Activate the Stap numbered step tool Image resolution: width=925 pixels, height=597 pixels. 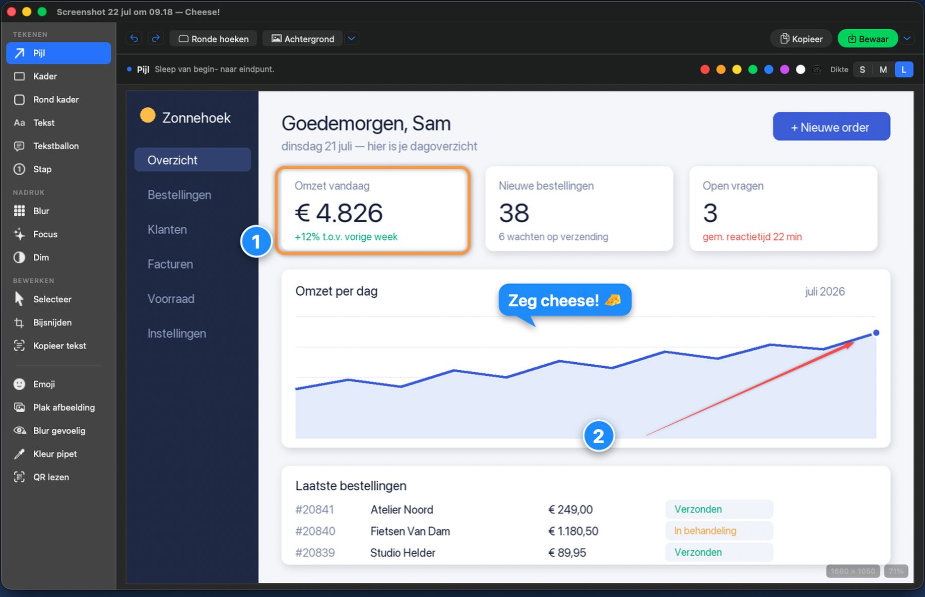pyautogui.click(x=58, y=169)
